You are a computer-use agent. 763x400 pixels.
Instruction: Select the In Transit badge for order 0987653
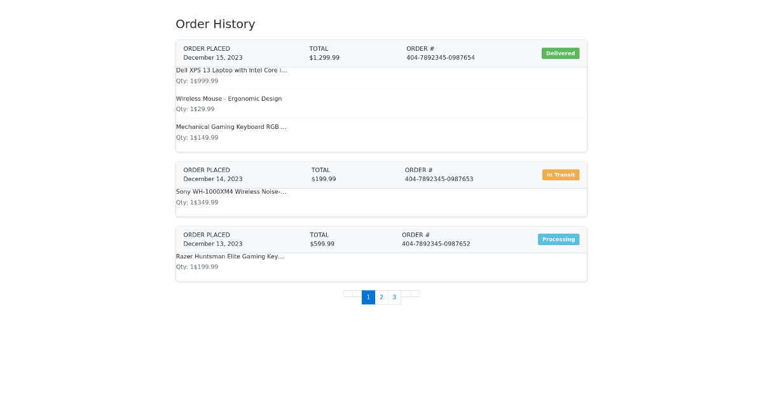pyautogui.click(x=561, y=175)
